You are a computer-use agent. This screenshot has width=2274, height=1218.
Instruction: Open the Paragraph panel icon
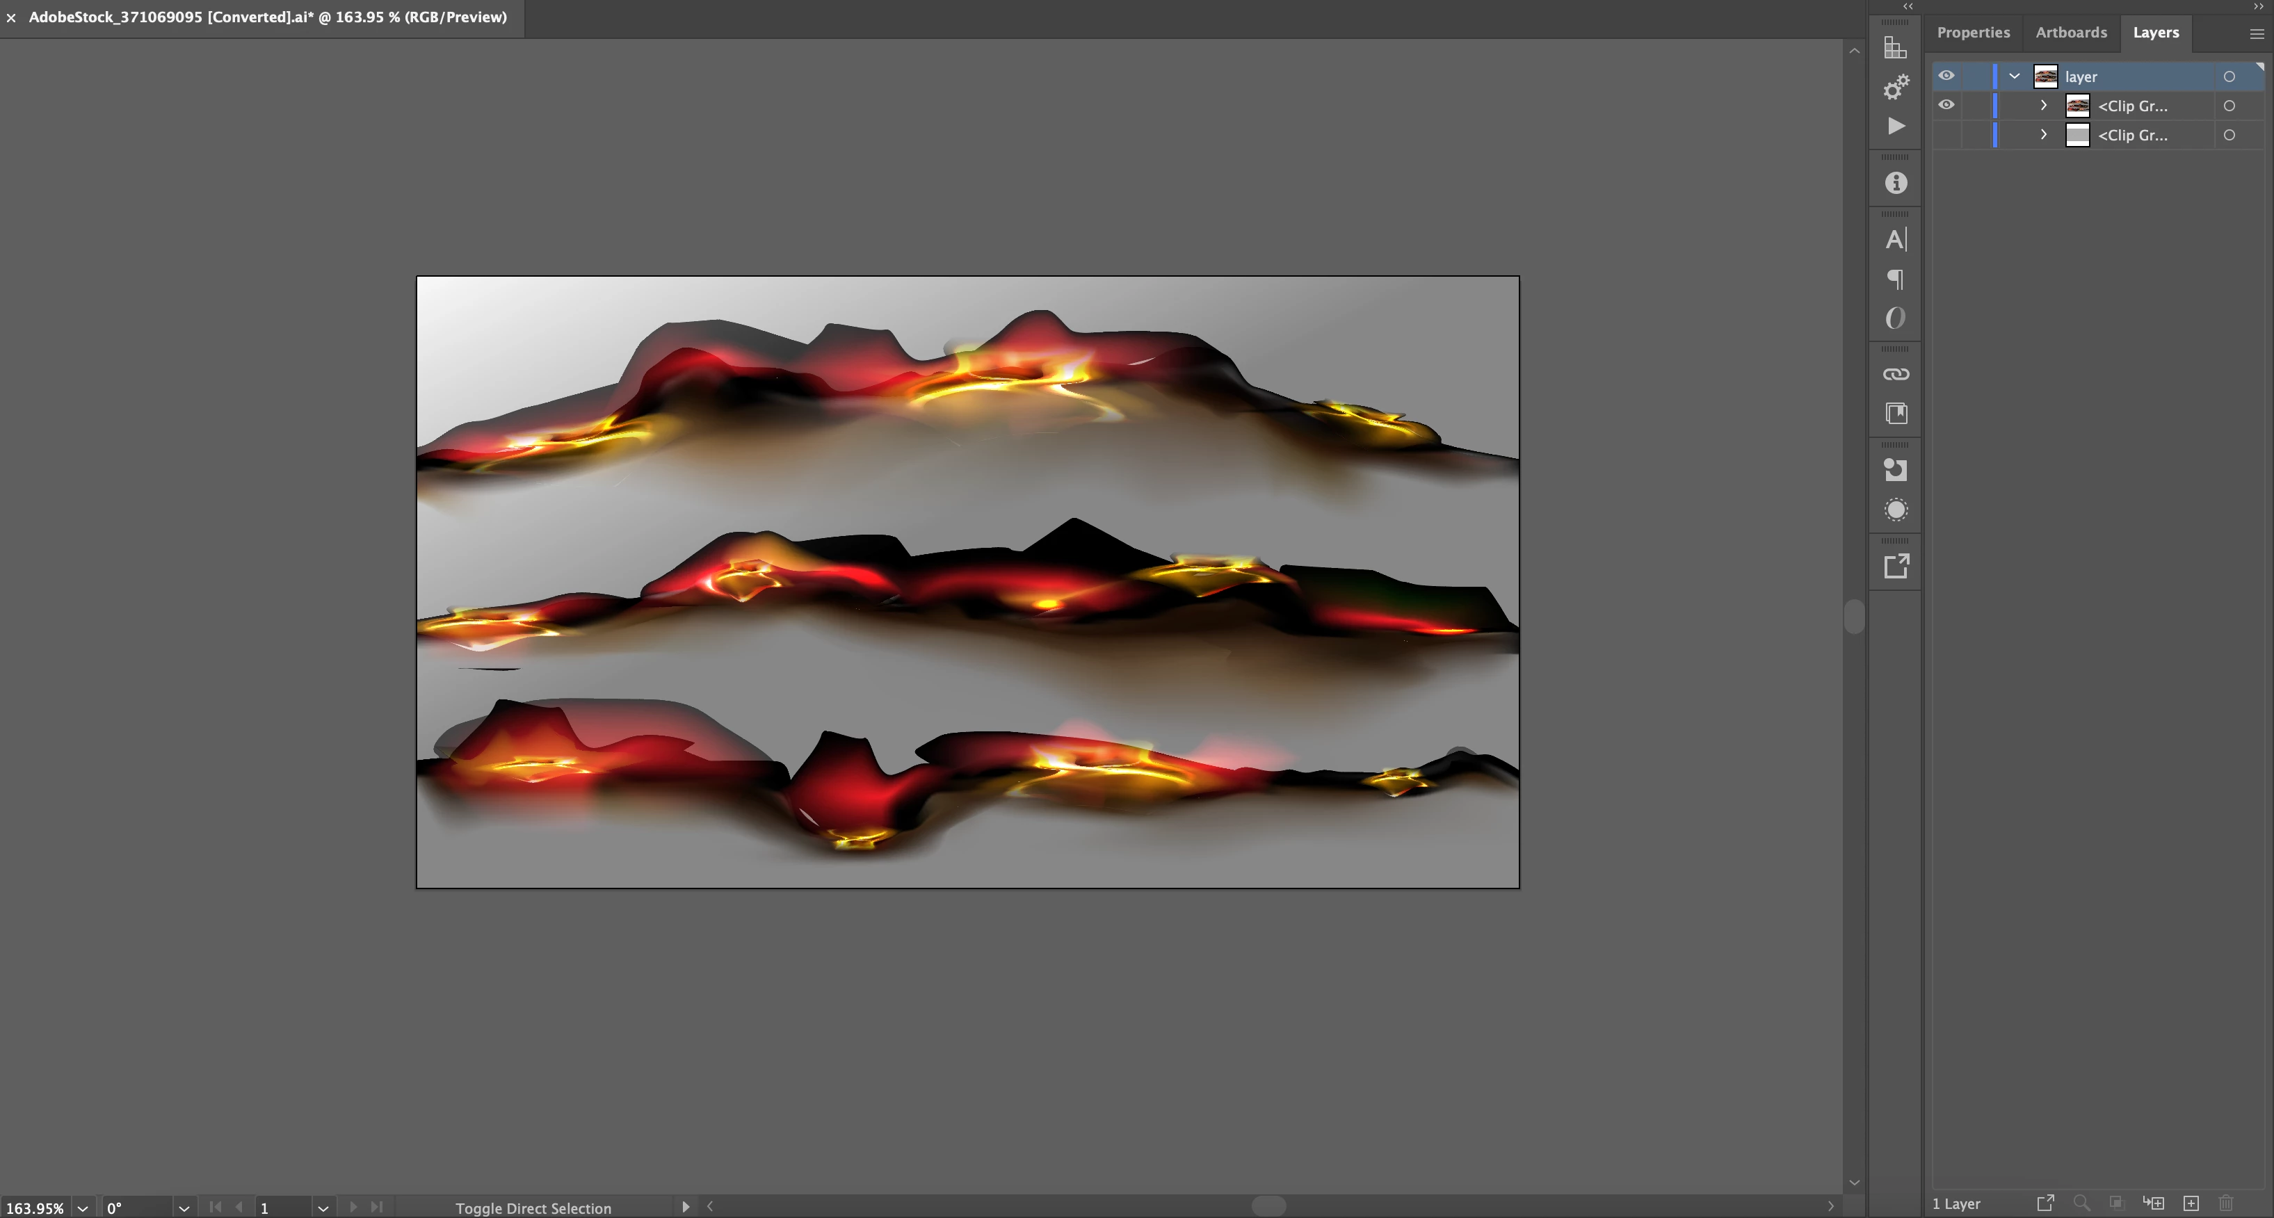point(1895,279)
